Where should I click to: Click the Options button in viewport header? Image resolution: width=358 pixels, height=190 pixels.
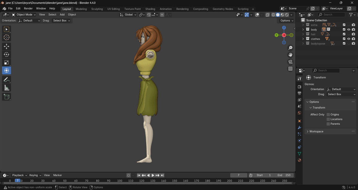point(287,21)
